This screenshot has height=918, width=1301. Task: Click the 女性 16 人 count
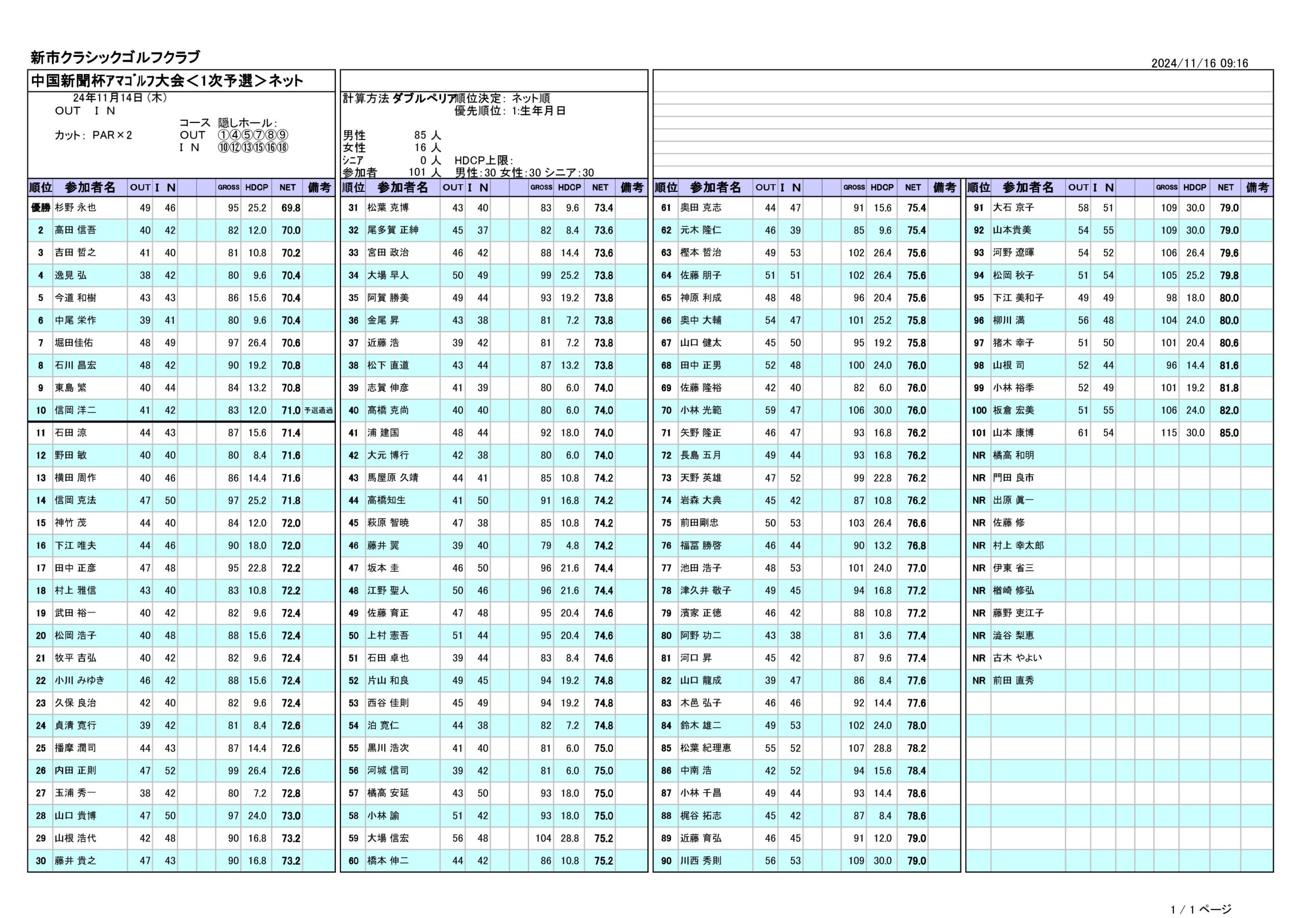391,148
